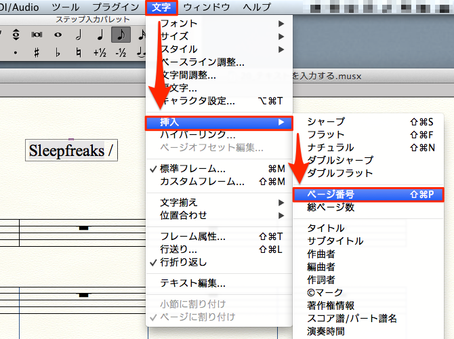
Task: Expand the フォント submenu
Action: coord(219,24)
